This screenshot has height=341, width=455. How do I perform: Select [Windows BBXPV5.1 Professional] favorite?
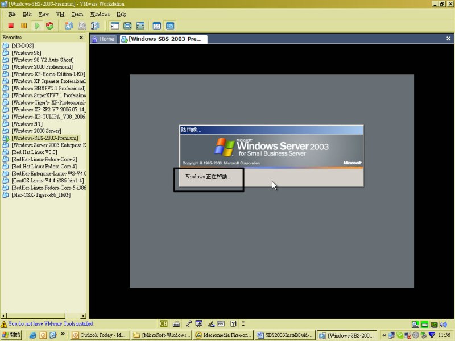click(48, 88)
